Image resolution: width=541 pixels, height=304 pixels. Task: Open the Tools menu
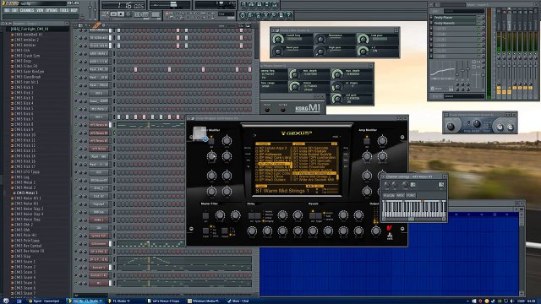(64, 10)
